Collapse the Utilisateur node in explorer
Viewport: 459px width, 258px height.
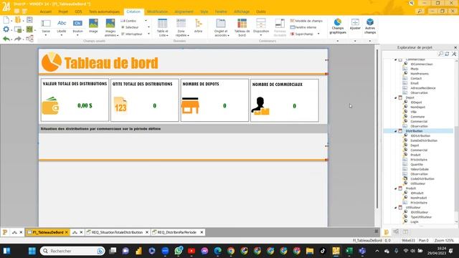tap(396, 207)
